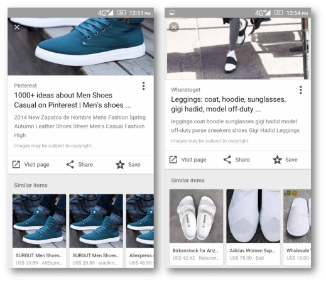Click the Pinterest source label

click(25, 86)
